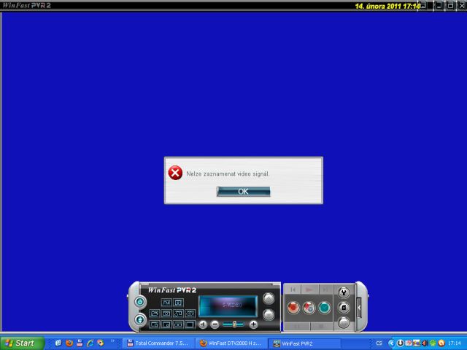Launch Internet Explorer from quick launch

click(90, 343)
